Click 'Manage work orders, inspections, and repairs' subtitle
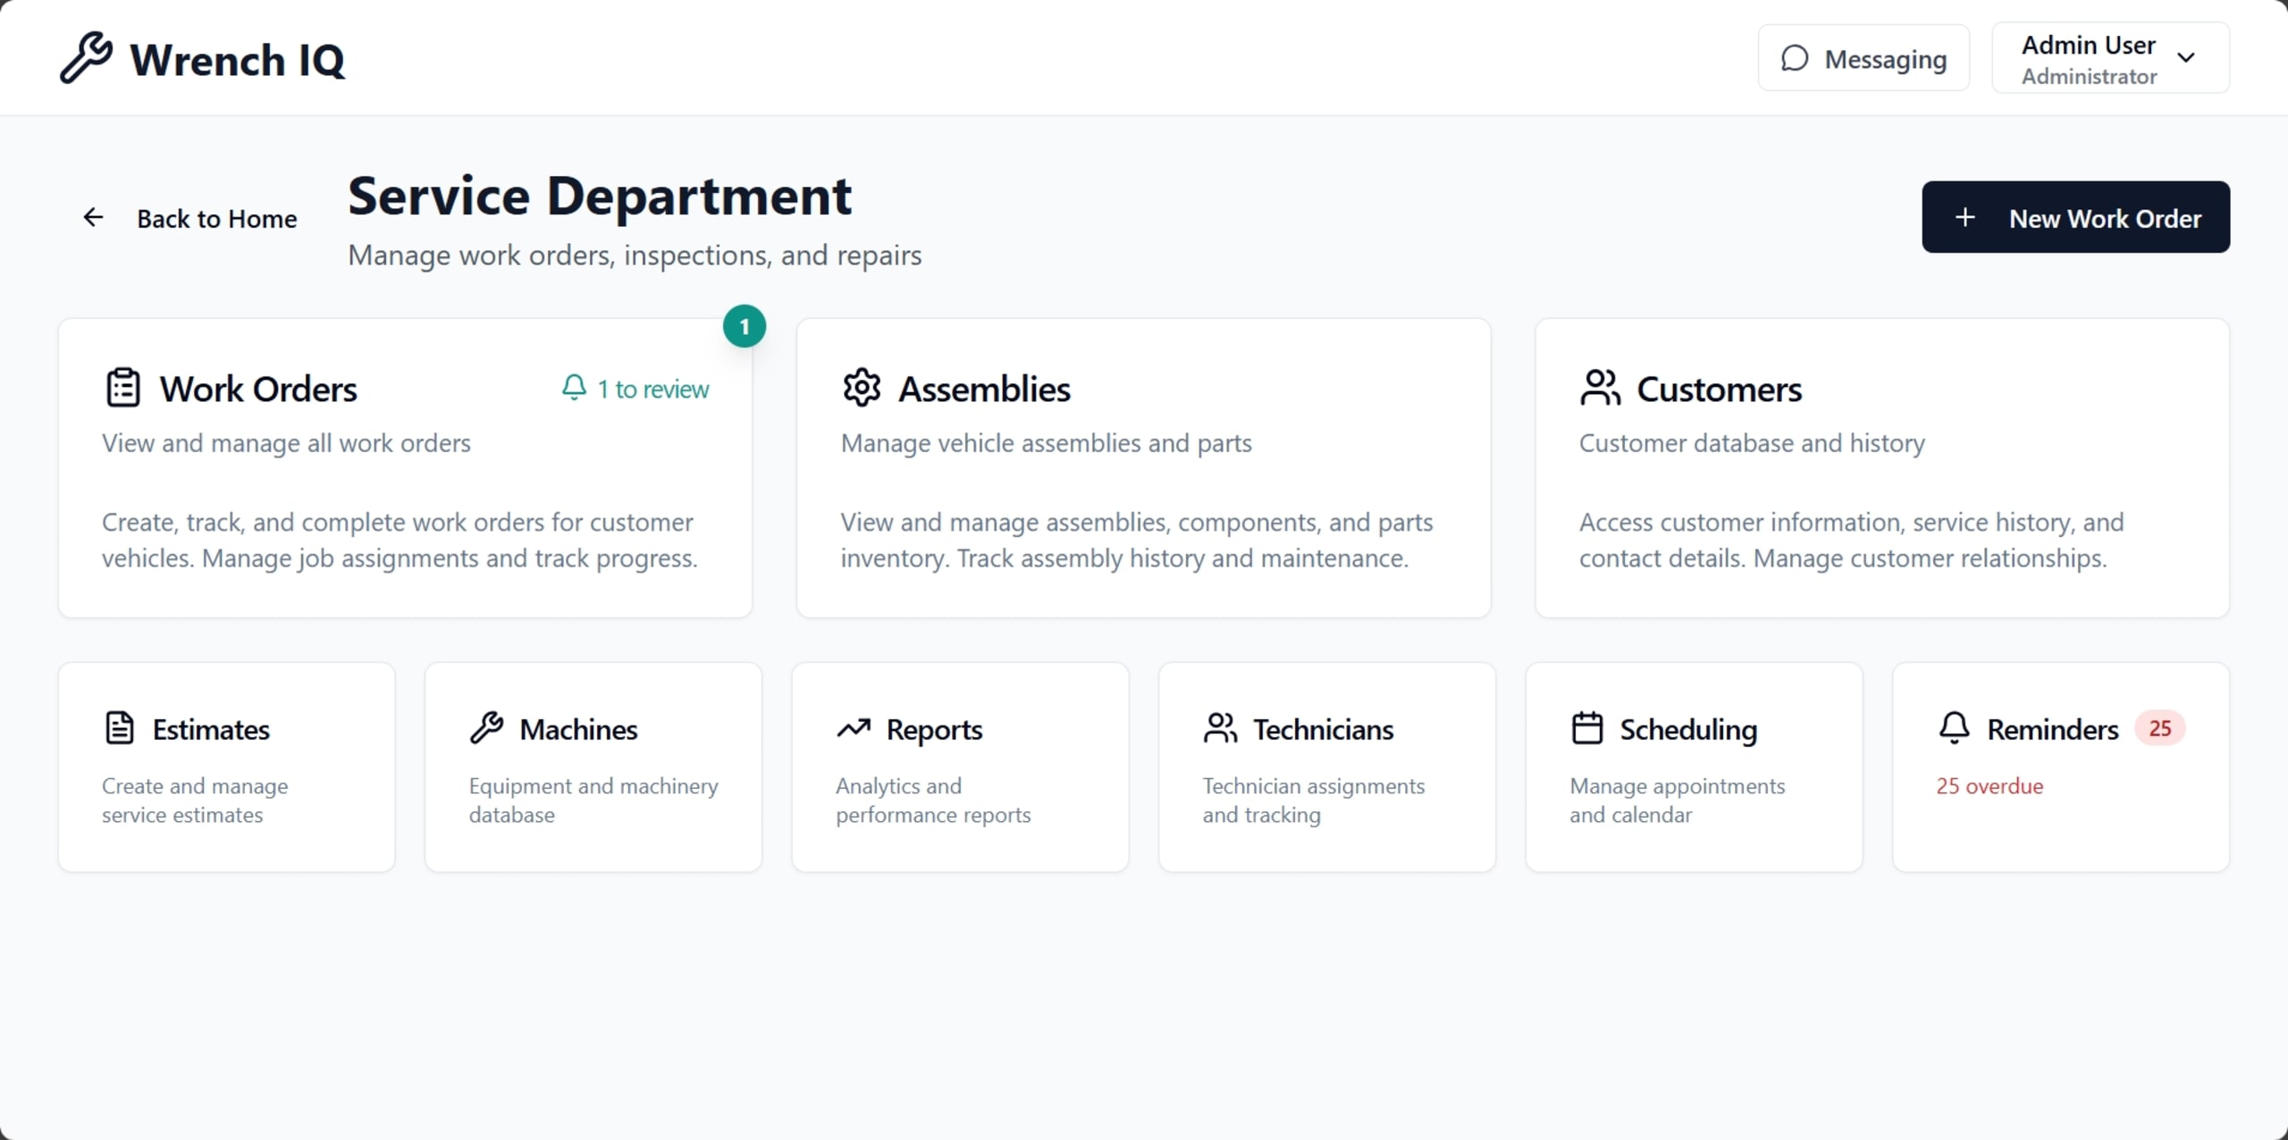The height and width of the screenshot is (1140, 2288). (635, 256)
